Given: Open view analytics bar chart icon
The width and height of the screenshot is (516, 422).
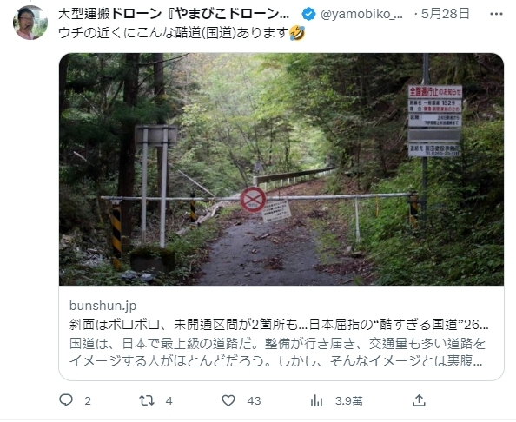Looking at the screenshot, I should (x=316, y=400).
